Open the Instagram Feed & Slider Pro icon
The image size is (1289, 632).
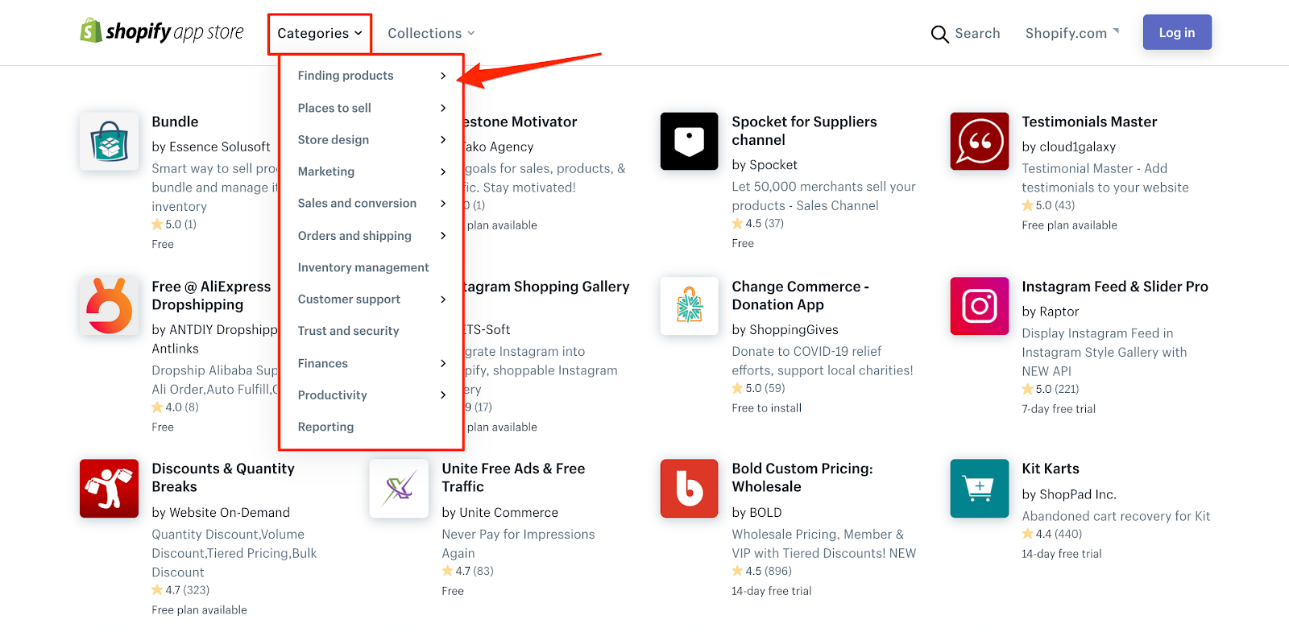coord(979,306)
